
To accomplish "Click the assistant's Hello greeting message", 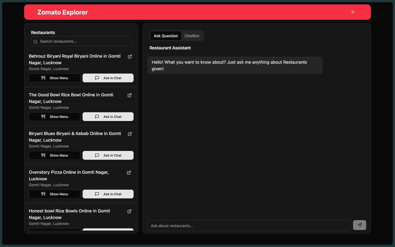I will (235, 65).
